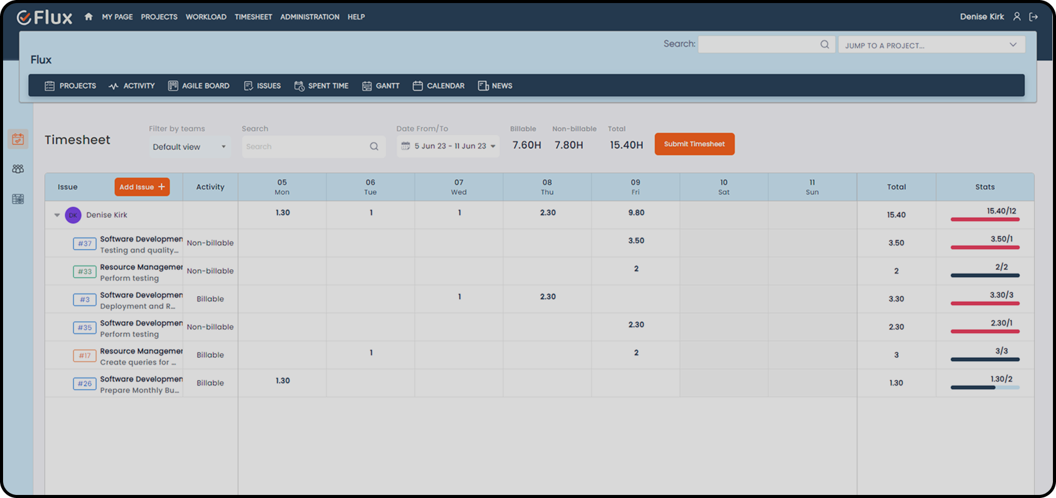Viewport: 1056px width, 498px height.
Task: Click the 09 Fri column header
Action: click(635, 187)
